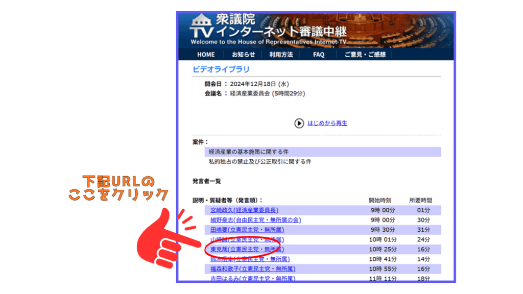This screenshot has width=523, height=294.
Task: Click the 開始時刻 column header
Action: (379, 200)
